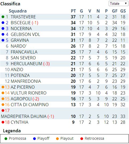Image resolution: width=129 pixels, height=144 pixels.
Task: Open NOCERINA team row
Action: (65, 28)
